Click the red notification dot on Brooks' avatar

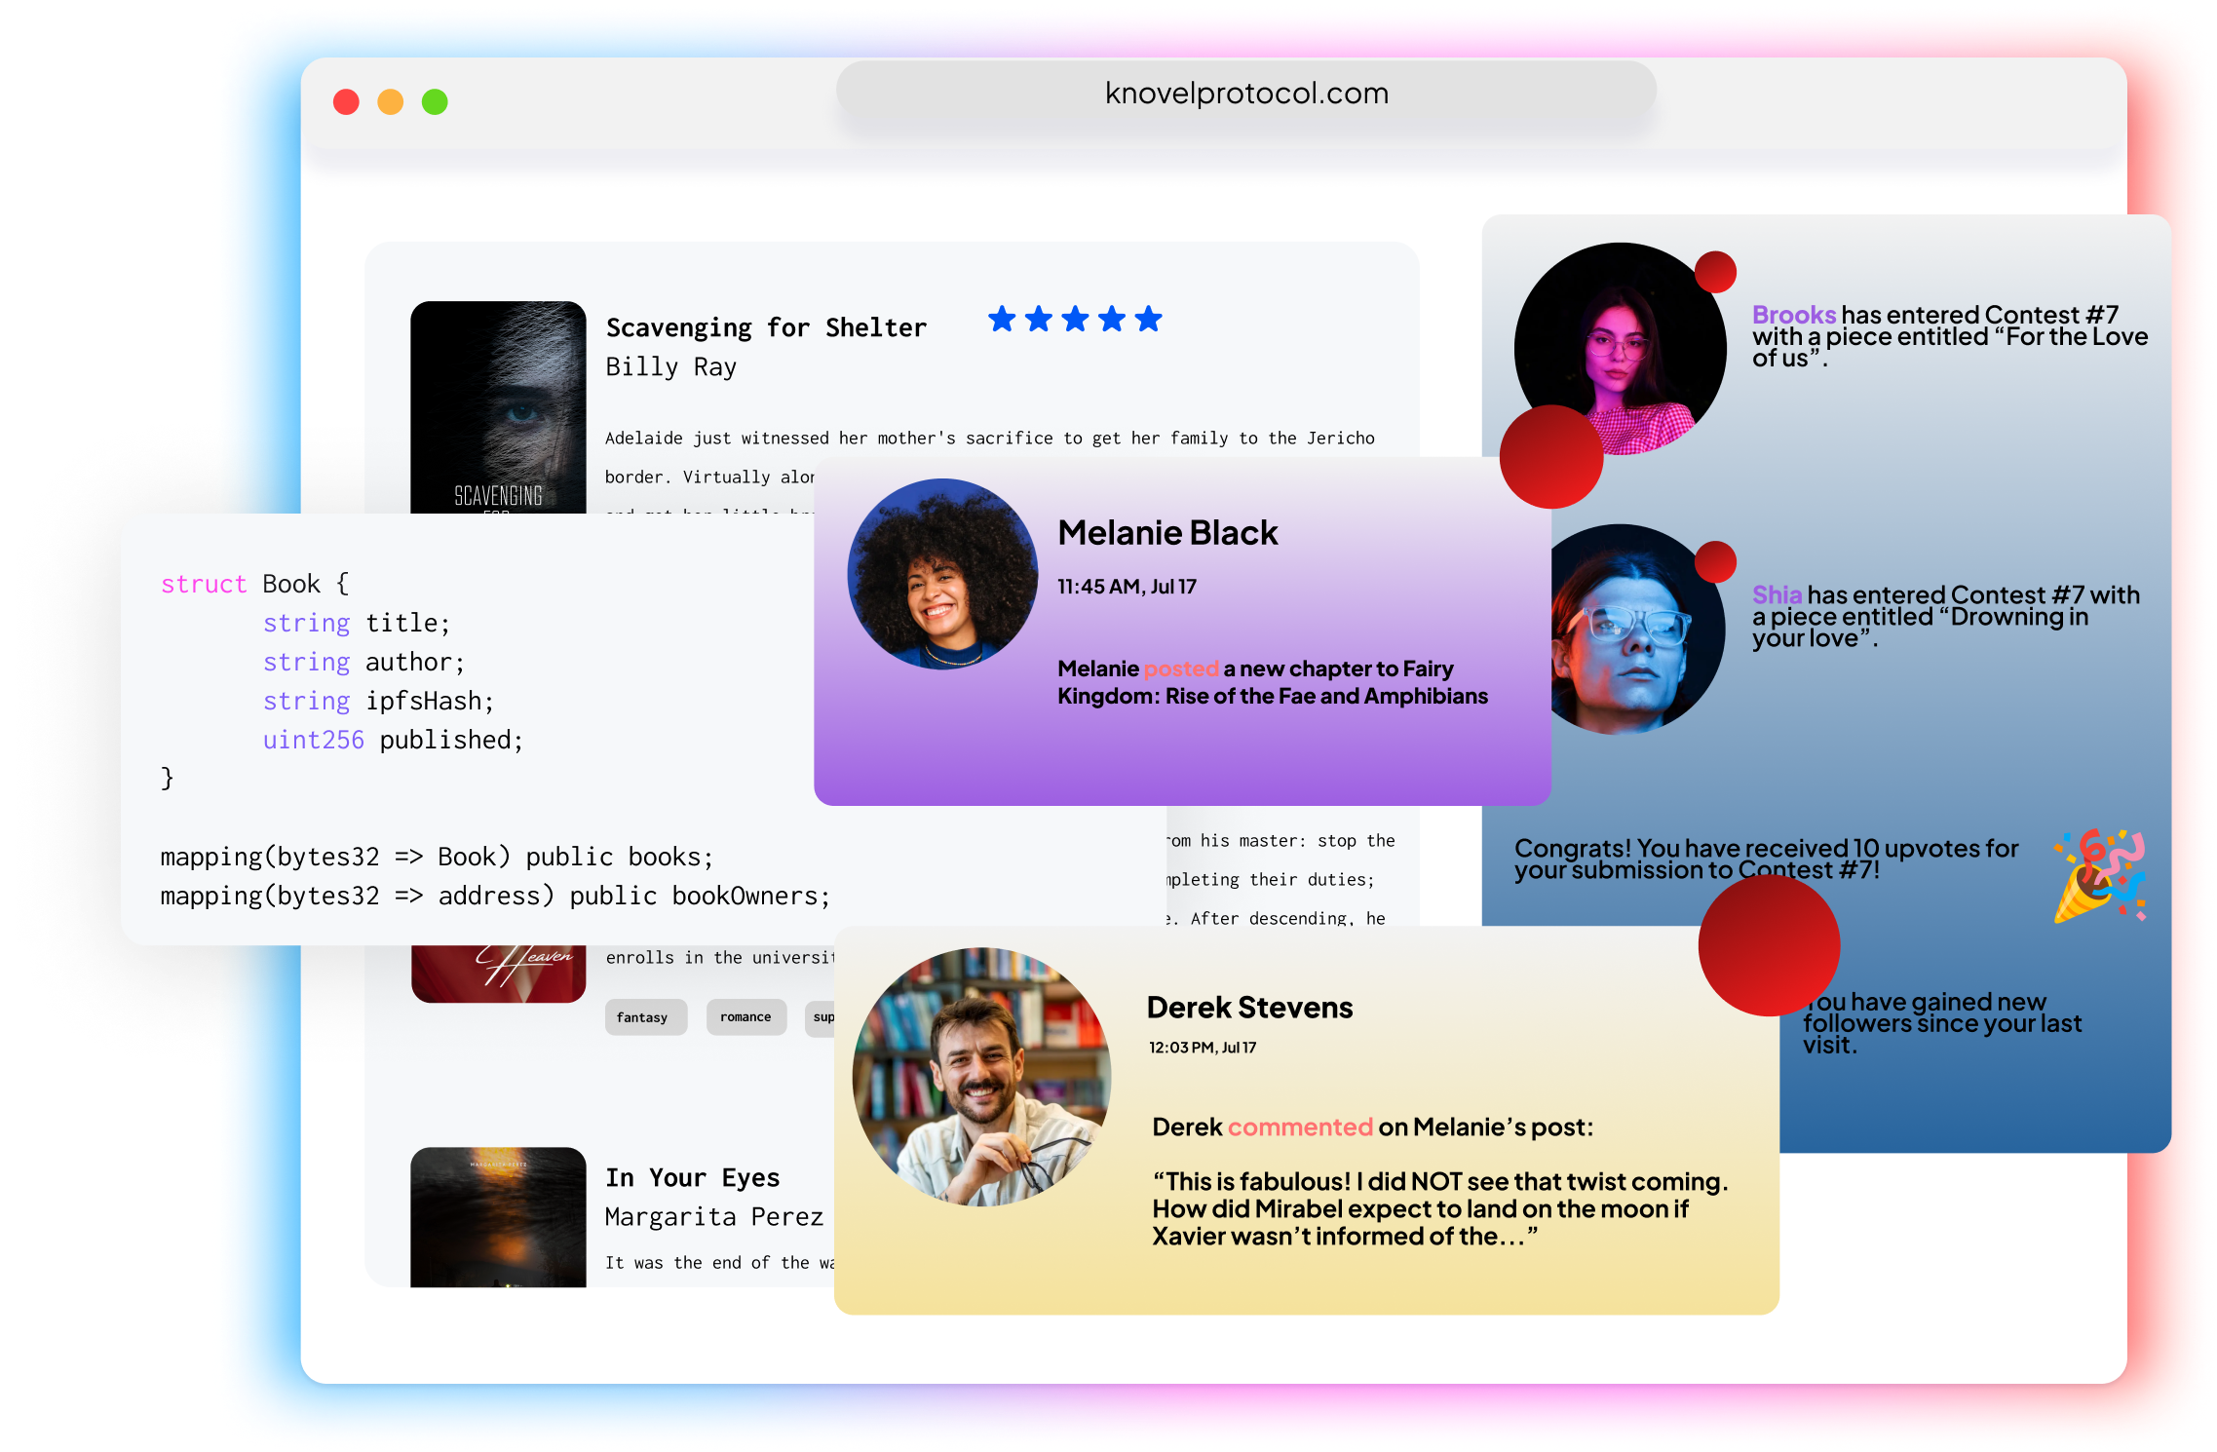pyautogui.click(x=1715, y=272)
